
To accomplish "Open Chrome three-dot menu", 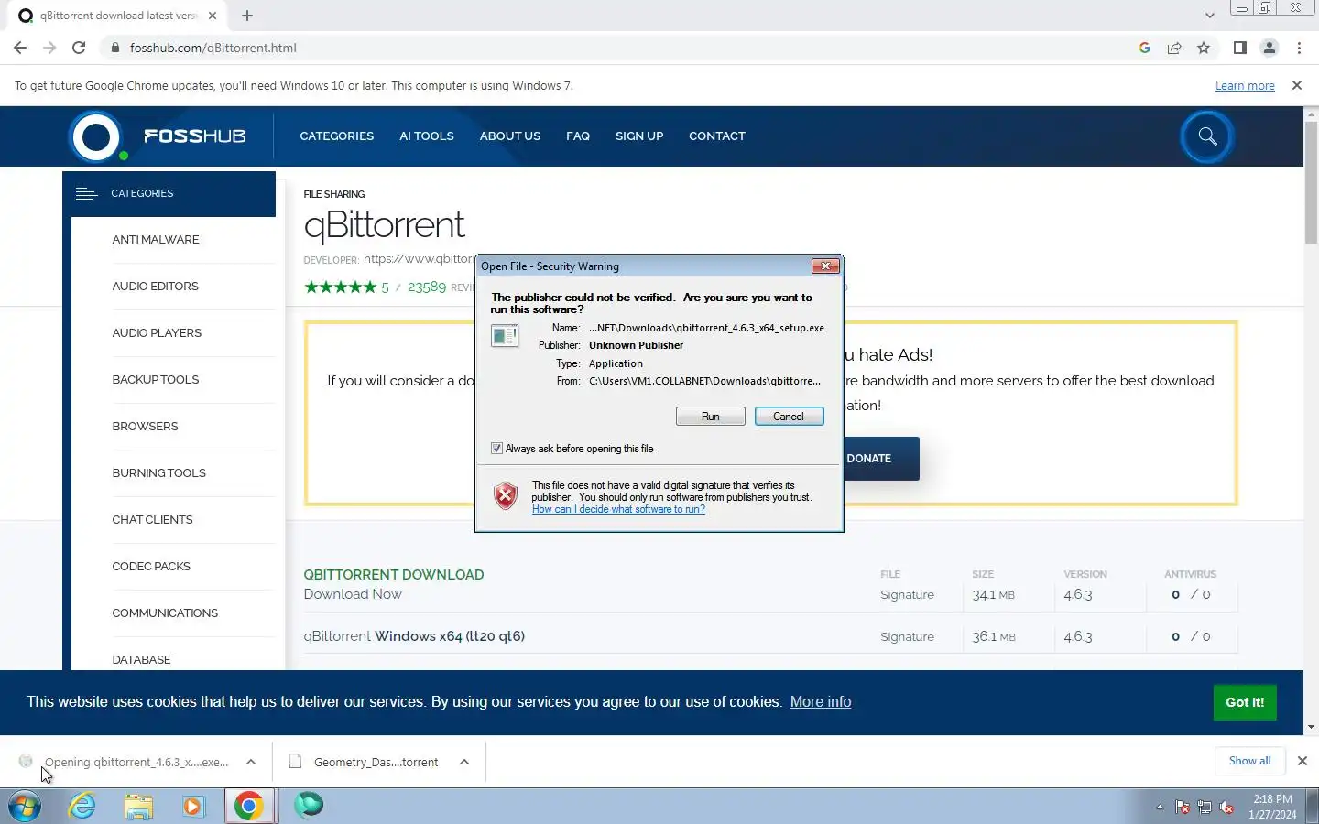I will [x=1299, y=48].
